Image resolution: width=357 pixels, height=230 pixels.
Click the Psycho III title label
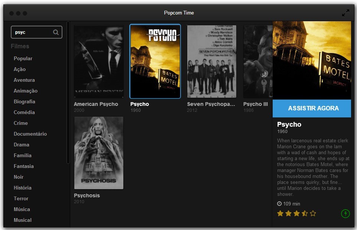(x=256, y=104)
